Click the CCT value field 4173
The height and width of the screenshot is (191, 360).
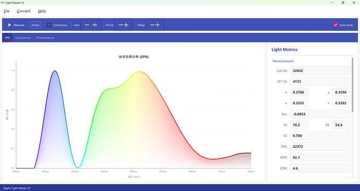[320, 81]
